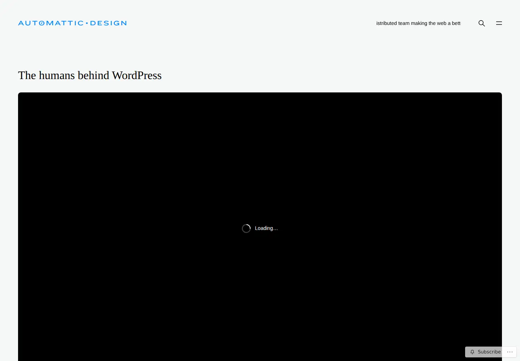Open the three-dots more options
The image size is (520, 361).
point(510,352)
